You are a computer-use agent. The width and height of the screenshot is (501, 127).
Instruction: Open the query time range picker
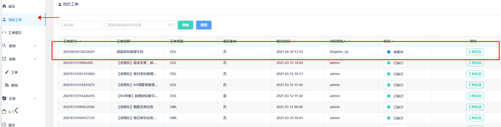tap(140, 25)
